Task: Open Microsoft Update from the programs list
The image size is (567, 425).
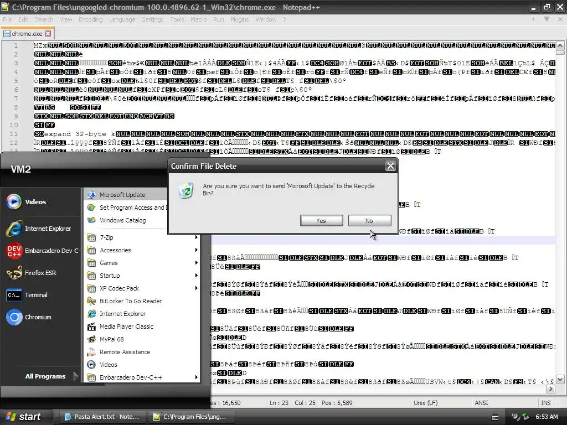Action: (x=126, y=194)
